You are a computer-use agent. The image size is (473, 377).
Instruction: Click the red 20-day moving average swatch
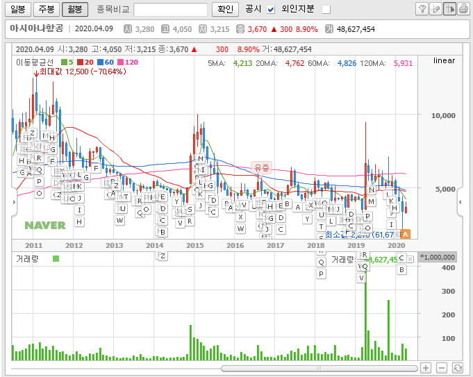[x=81, y=62]
